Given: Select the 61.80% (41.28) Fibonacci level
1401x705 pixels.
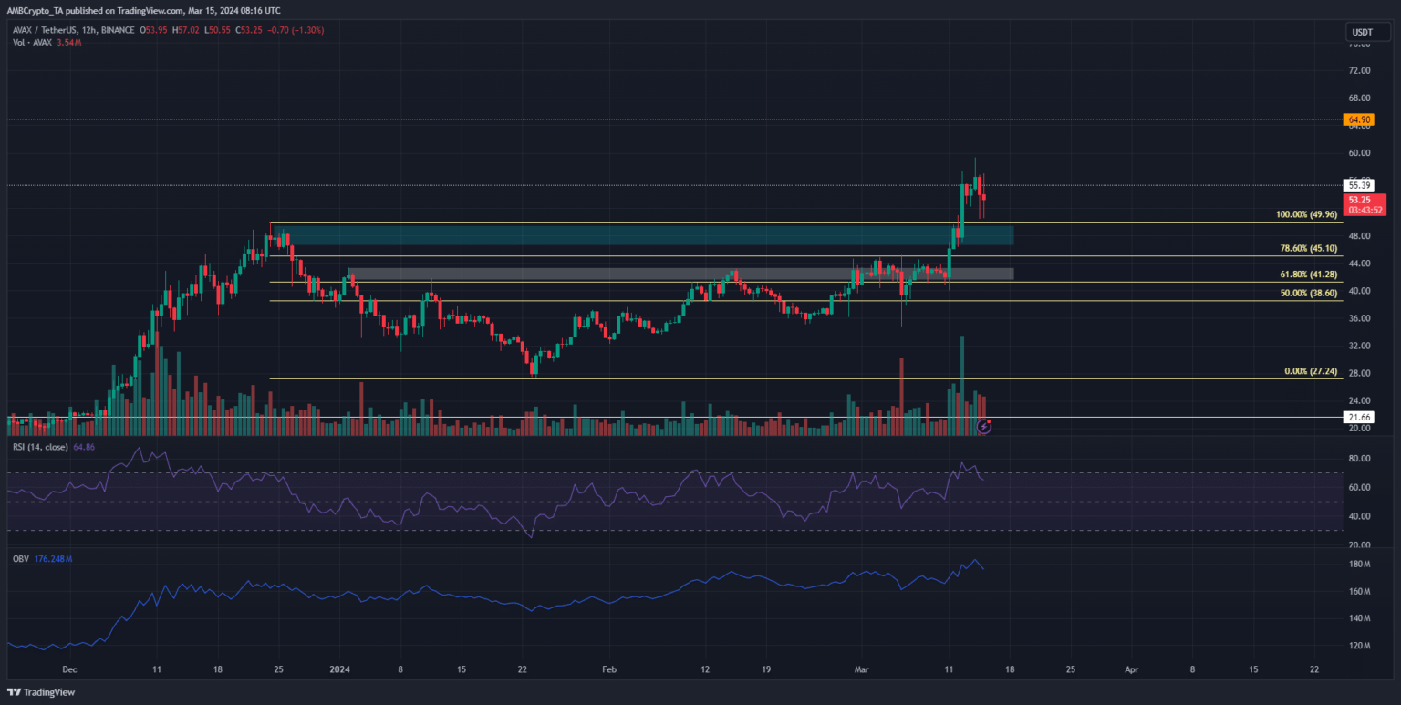Looking at the screenshot, I should point(1310,275).
